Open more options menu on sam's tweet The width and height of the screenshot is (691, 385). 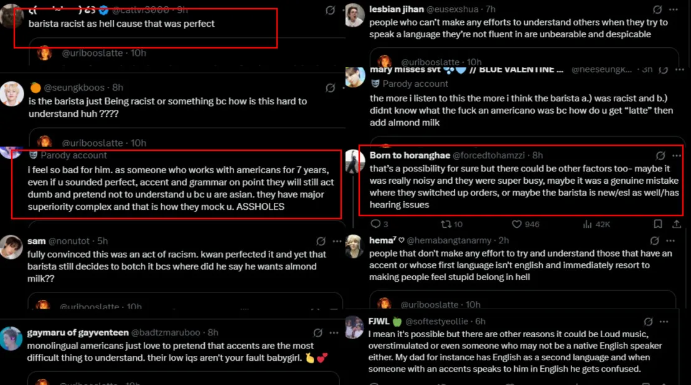(x=337, y=241)
